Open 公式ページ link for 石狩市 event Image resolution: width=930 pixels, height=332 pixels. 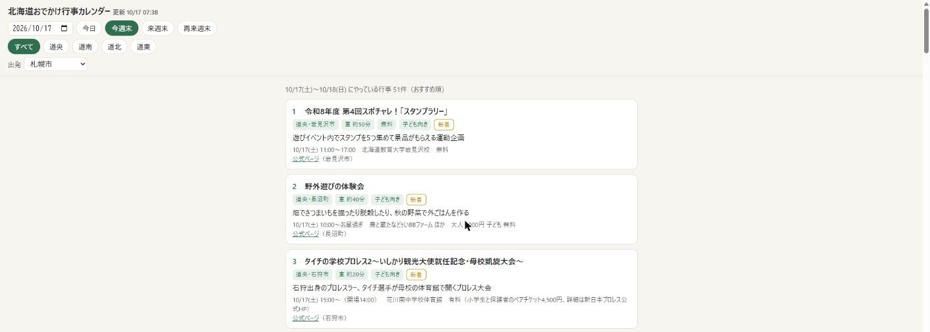(306, 318)
